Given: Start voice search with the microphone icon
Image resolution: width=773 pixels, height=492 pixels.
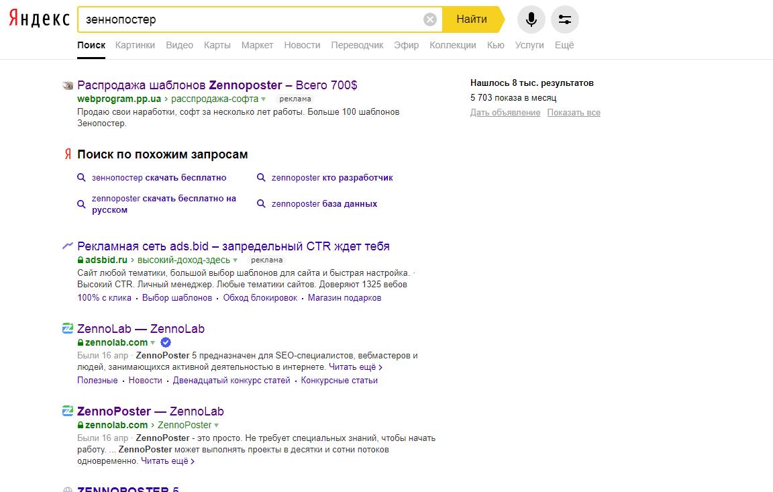Looking at the screenshot, I should pos(531,19).
